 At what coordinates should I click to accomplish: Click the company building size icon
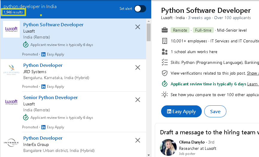tap(164, 41)
